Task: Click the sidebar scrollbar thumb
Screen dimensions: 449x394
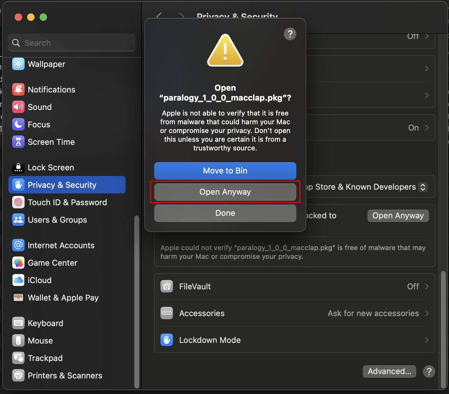Action: point(136,301)
